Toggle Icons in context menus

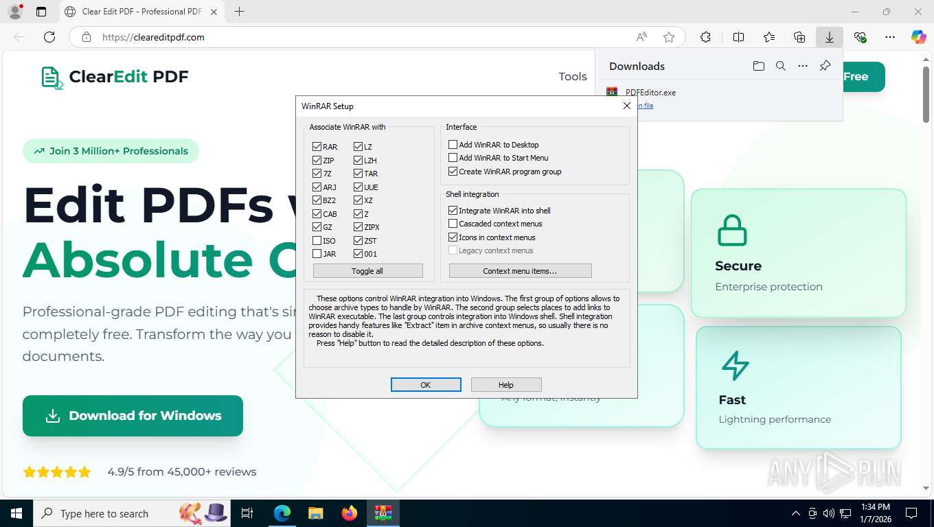pos(453,237)
